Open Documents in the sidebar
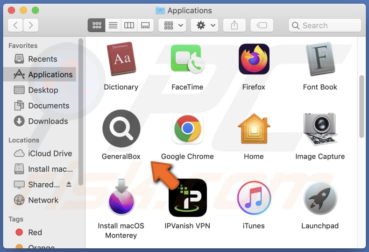369x252 pixels. (x=40, y=106)
